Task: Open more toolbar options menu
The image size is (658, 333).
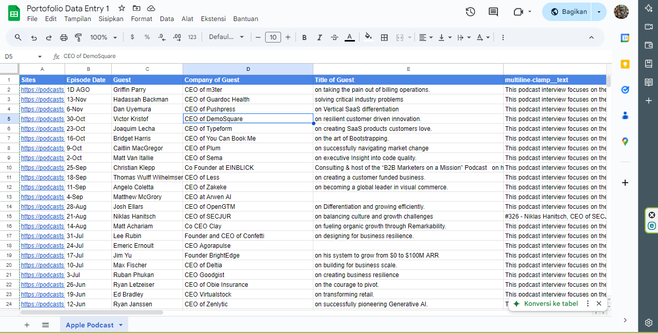Action: click(503, 37)
